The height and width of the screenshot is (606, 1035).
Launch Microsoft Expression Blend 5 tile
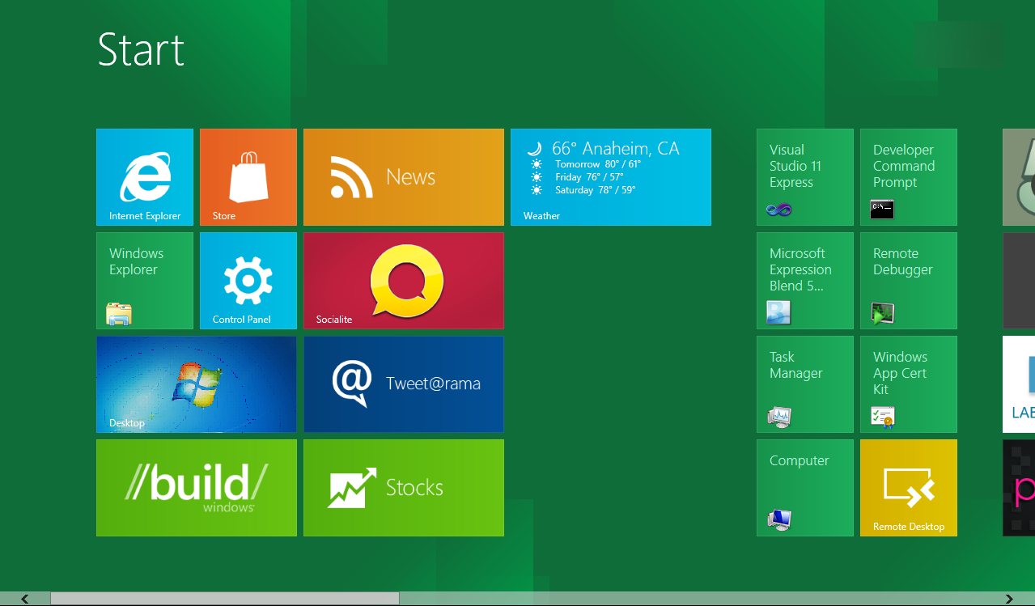coord(805,281)
